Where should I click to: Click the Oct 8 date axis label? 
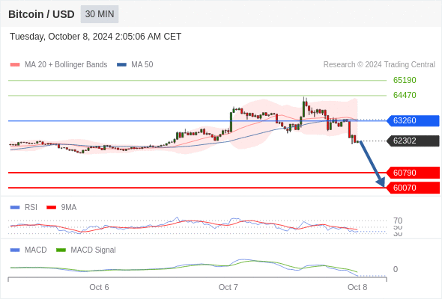(x=357, y=287)
